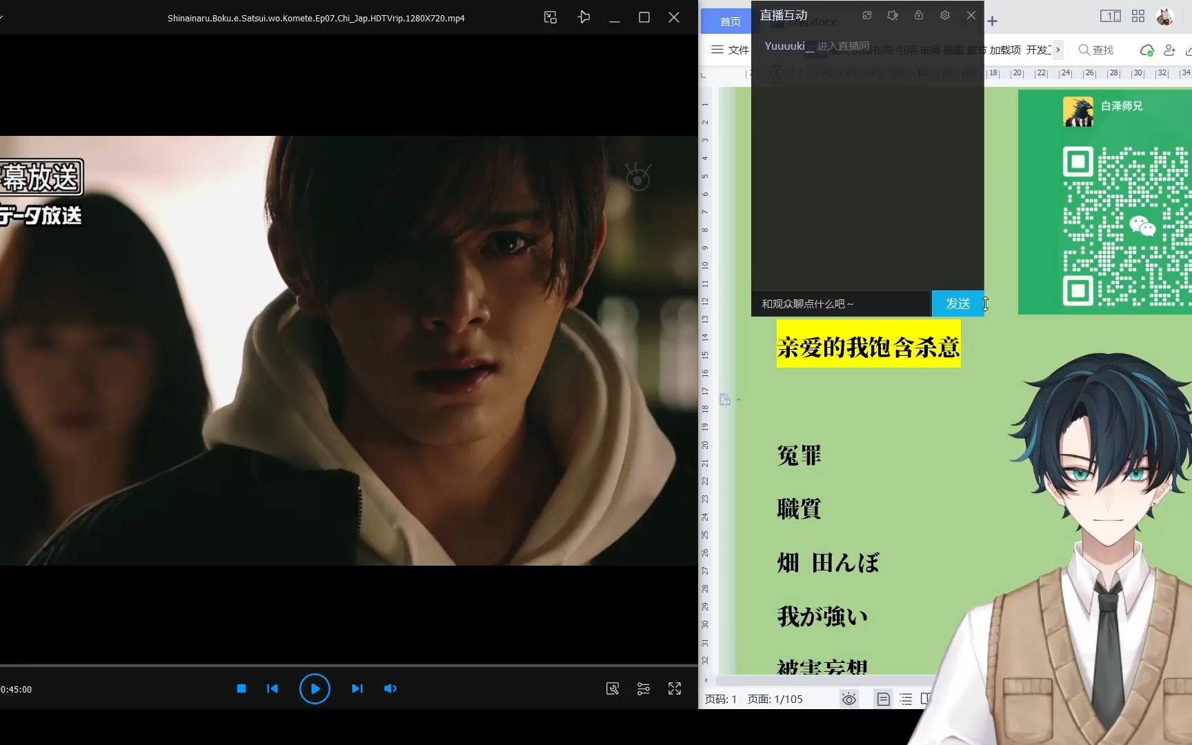Click the word 職質 in the document
Screen dimensions: 1192x745
click(x=799, y=509)
